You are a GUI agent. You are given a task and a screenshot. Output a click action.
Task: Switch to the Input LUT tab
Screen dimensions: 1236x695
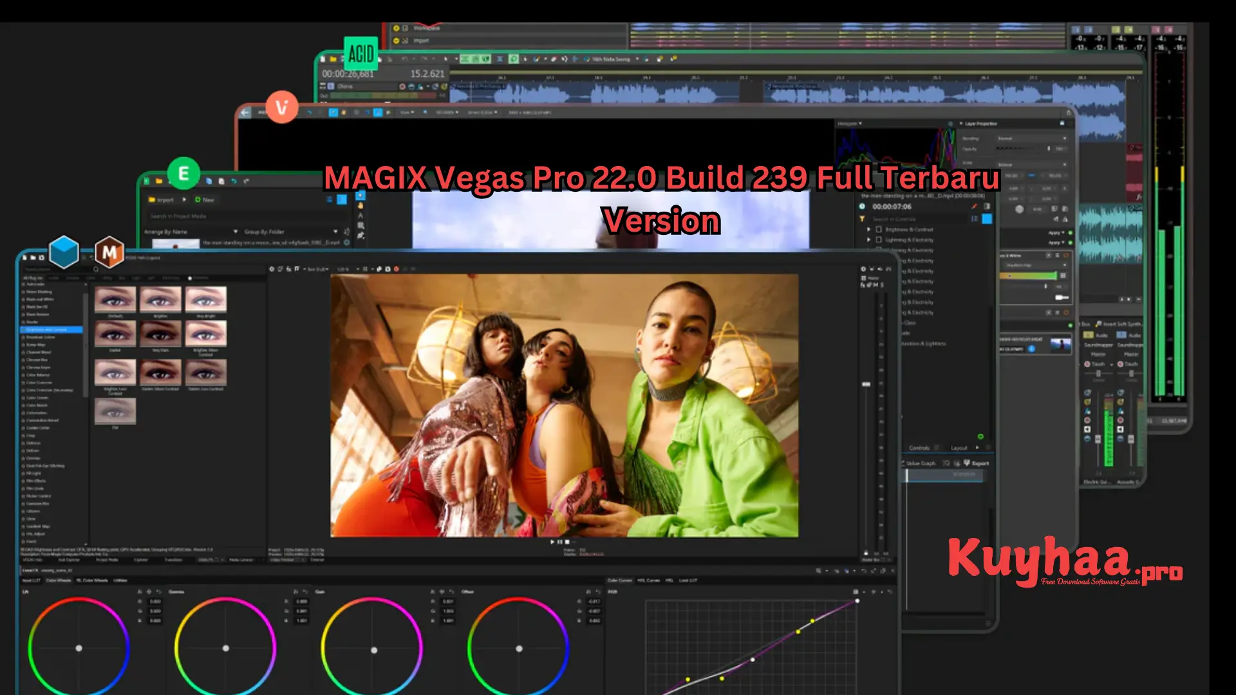(x=31, y=580)
